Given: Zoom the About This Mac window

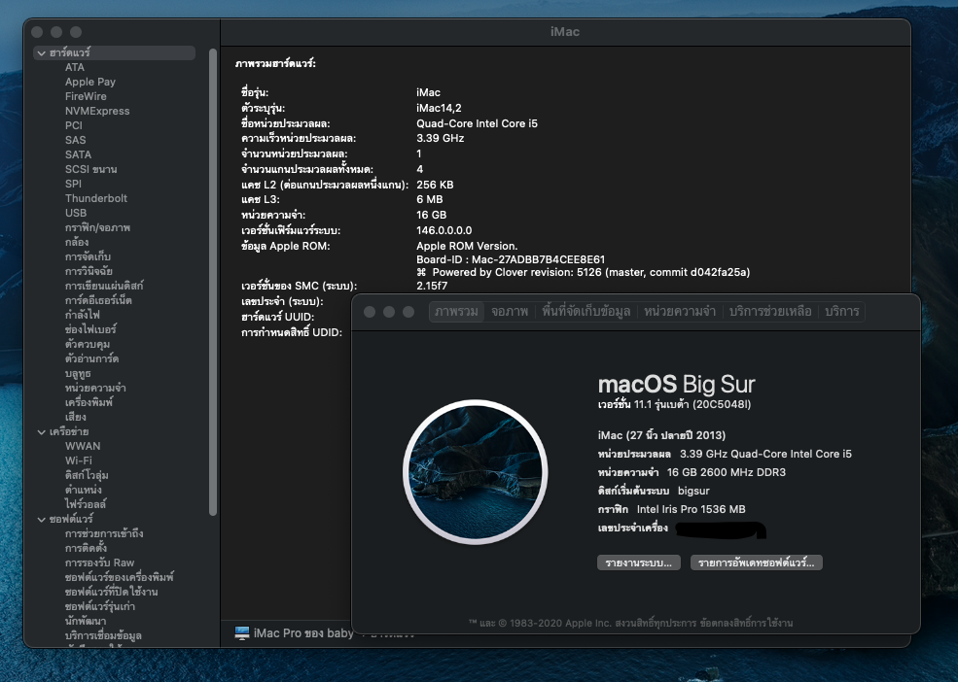Looking at the screenshot, I should (x=408, y=312).
